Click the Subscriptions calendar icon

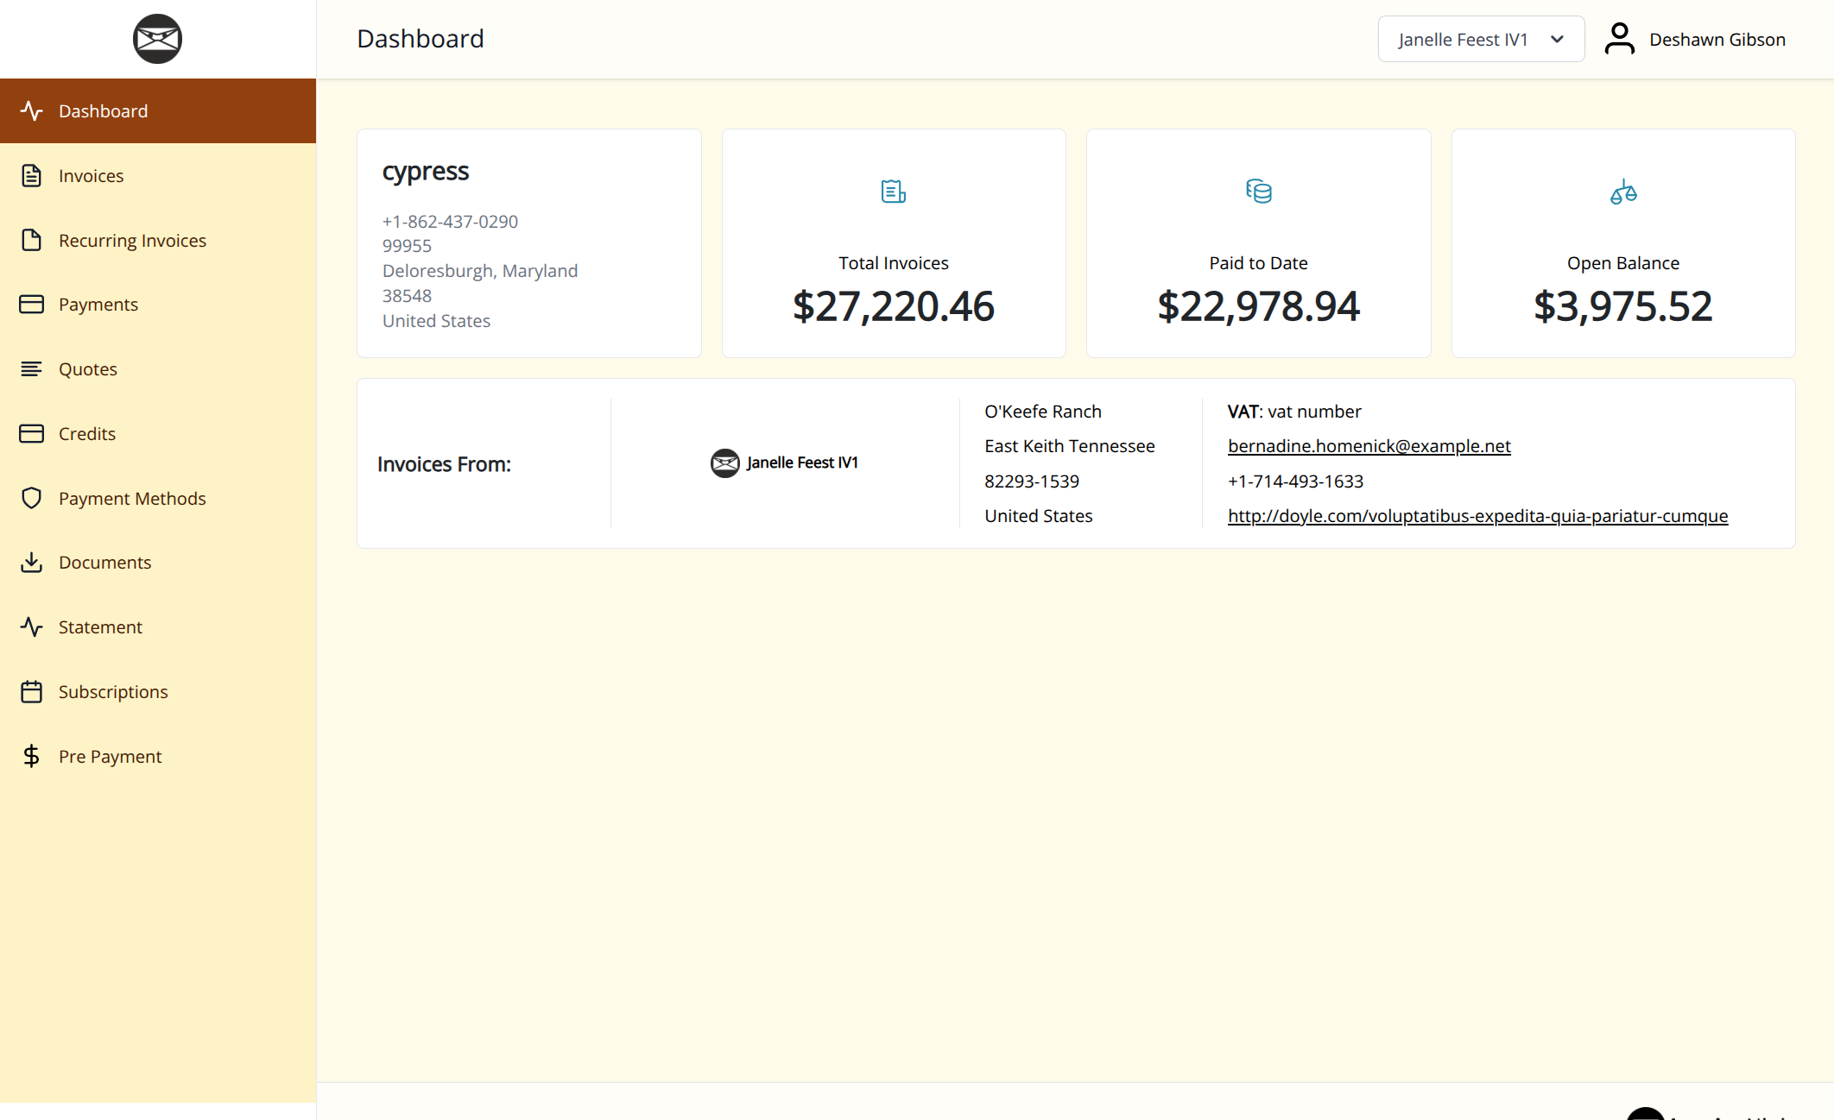point(32,691)
